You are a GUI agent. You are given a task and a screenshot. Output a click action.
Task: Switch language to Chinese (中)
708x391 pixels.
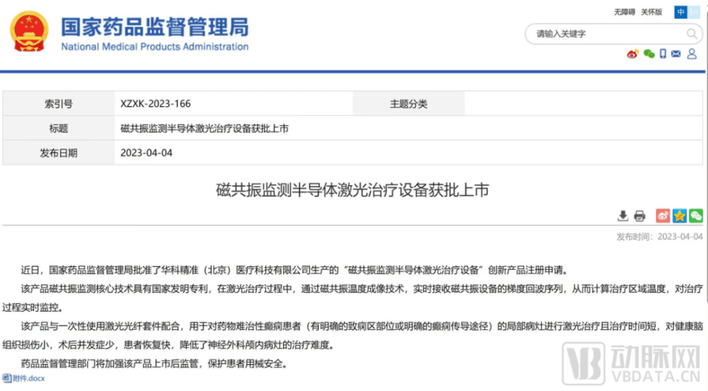pos(680,12)
